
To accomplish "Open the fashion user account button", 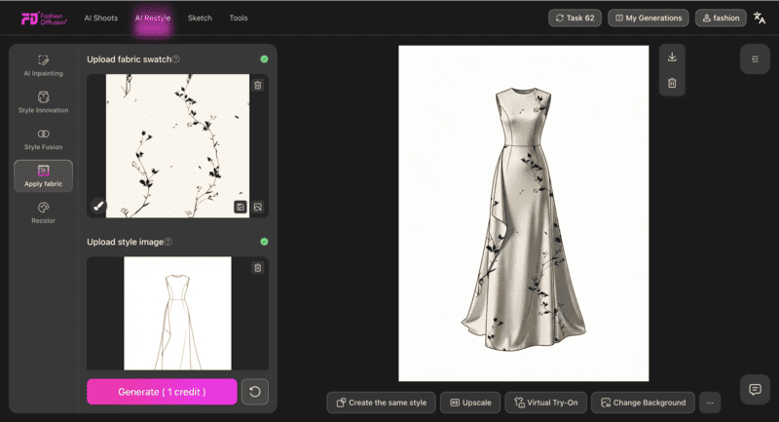I will coord(721,18).
